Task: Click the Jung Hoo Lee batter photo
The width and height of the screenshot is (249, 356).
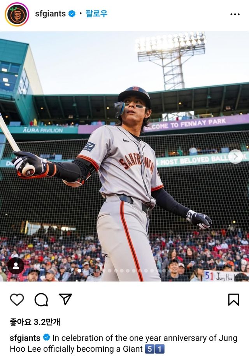Action: 124,156
